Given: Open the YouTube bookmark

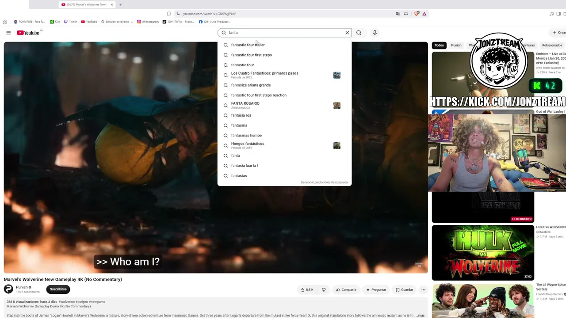Looking at the screenshot, I should click(89, 22).
